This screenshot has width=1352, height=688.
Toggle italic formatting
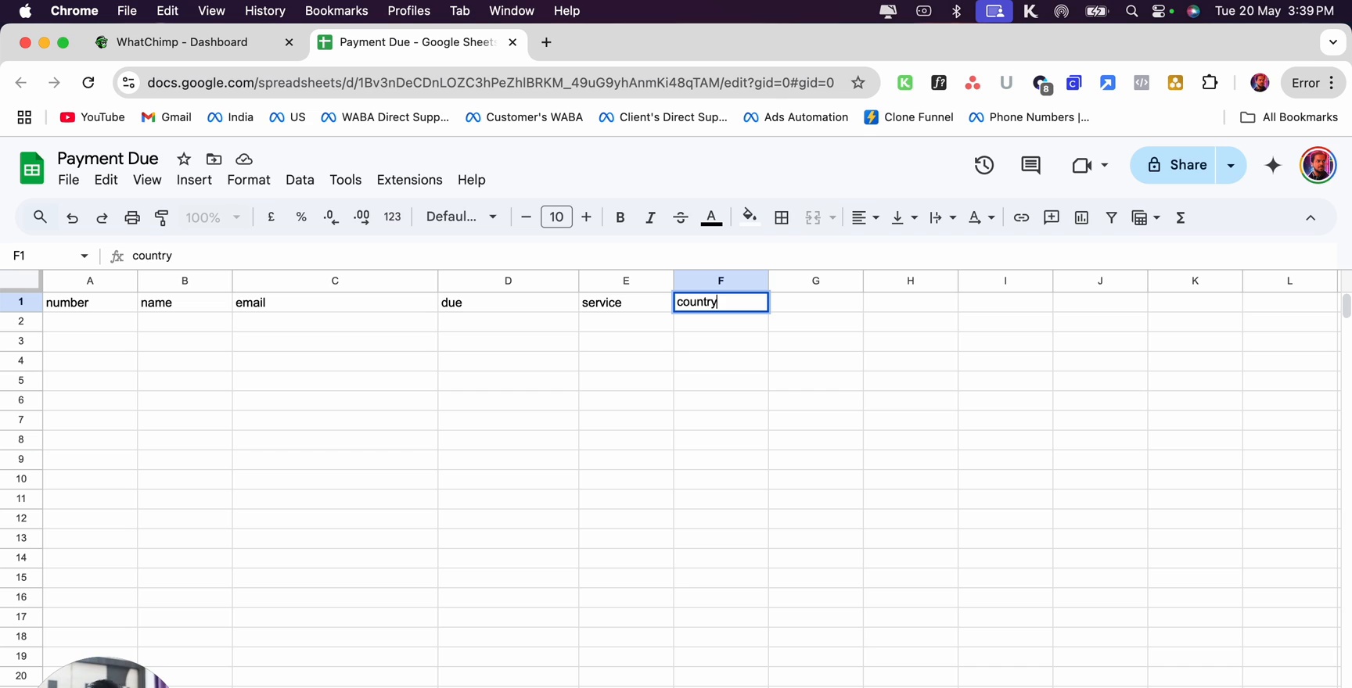click(x=649, y=217)
